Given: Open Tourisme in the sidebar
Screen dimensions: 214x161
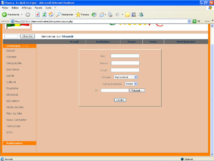Looking at the screenshot, I should pyautogui.click(x=12, y=88).
